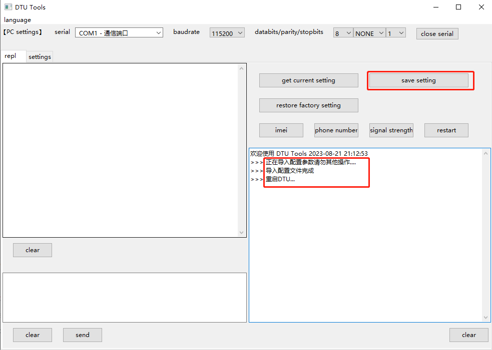
Task: Click inside the command input box
Action: click(125, 297)
